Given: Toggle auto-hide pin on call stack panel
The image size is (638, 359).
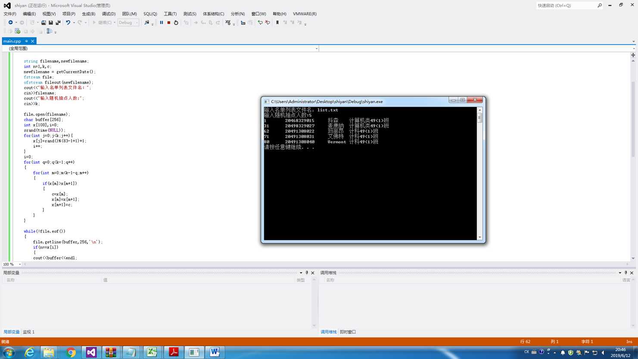Looking at the screenshot, I should [626, 273].
